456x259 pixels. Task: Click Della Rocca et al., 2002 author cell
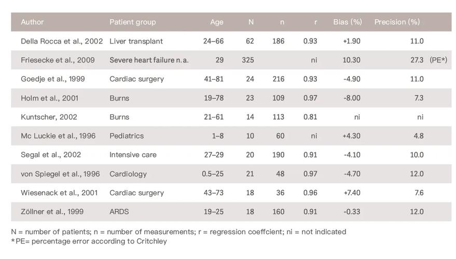point(62,41)
